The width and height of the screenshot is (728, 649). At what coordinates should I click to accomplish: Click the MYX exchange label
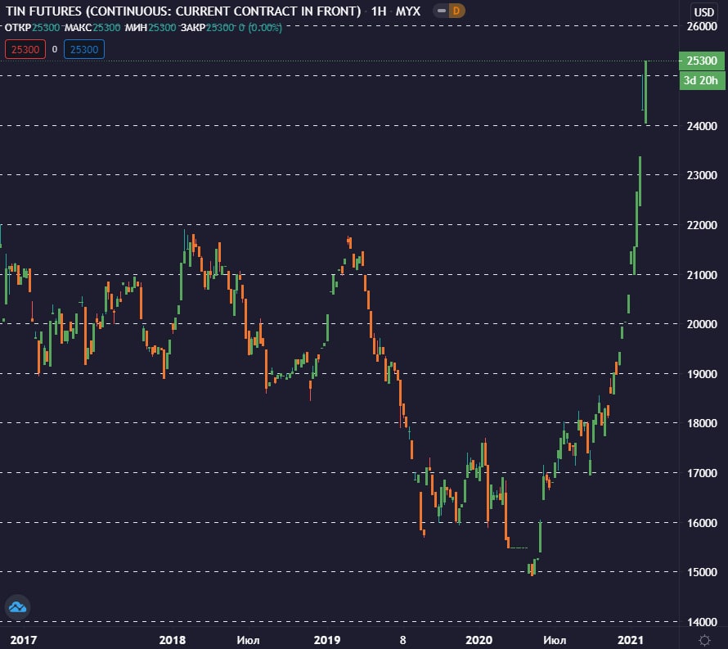coord(408,11)
